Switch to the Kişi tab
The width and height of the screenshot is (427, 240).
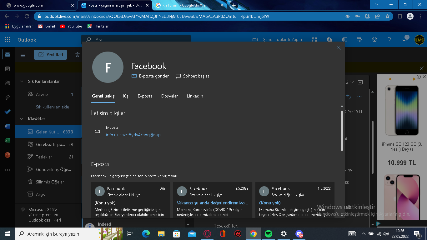126,96
